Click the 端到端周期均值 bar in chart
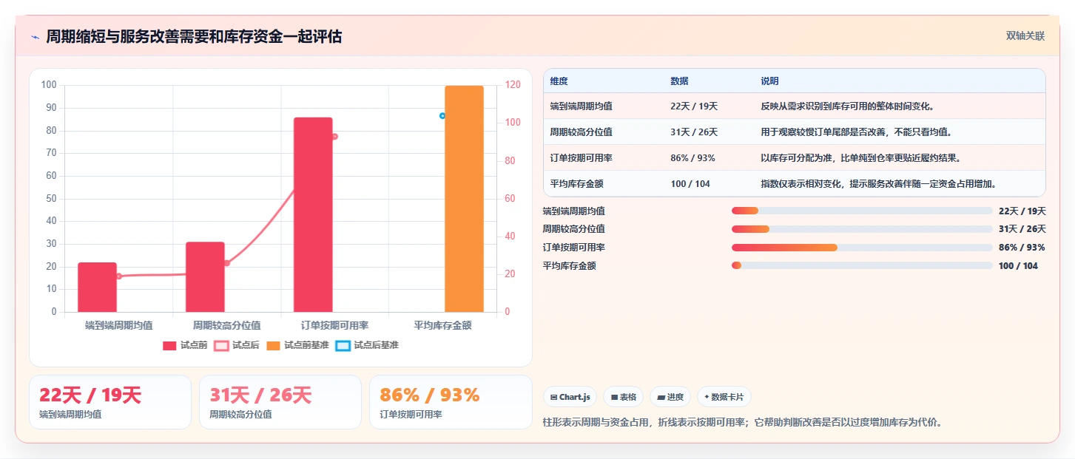 point(97,287)
